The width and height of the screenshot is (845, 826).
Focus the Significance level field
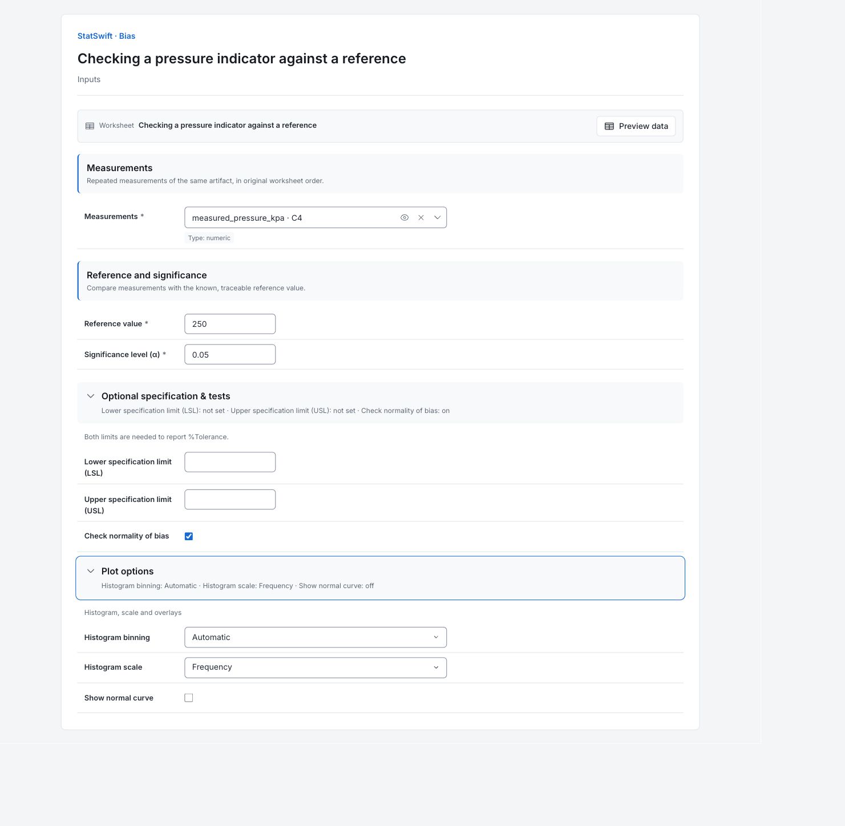[230, 354]
